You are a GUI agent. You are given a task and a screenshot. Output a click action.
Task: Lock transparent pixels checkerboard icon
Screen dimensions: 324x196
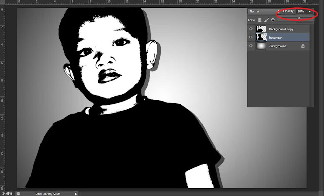(260, 20)
